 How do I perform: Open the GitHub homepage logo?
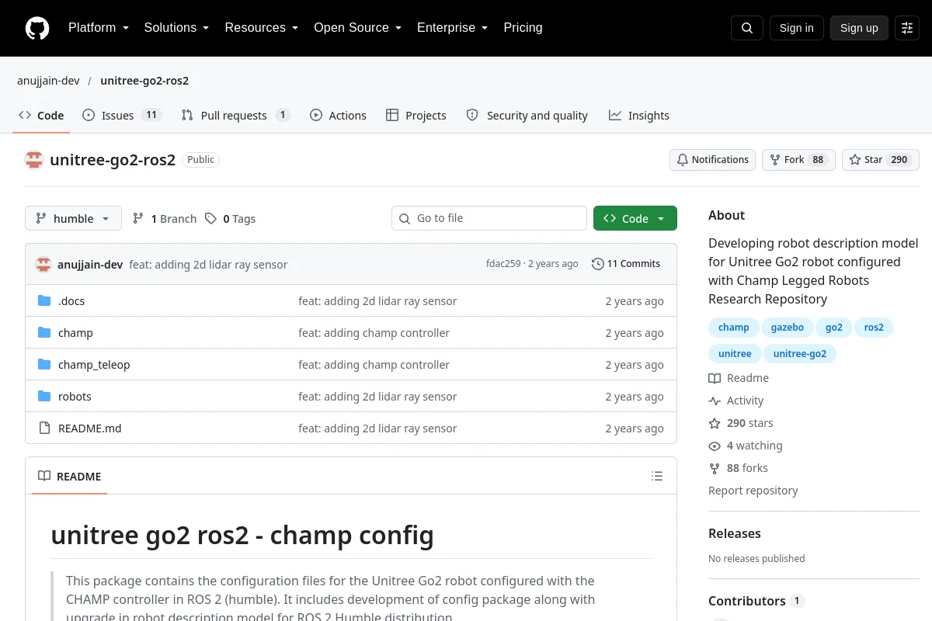(x=37, y=28)
